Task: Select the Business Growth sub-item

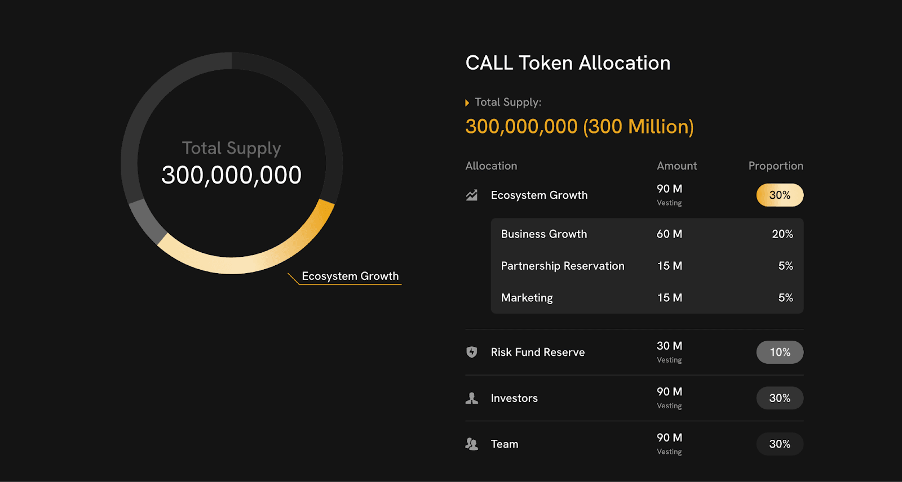Action: (544, 234)
